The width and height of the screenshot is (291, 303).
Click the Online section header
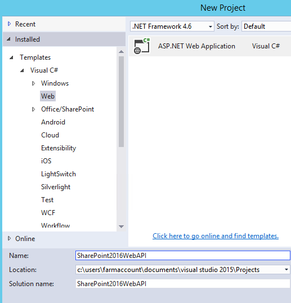click(64, 239)
